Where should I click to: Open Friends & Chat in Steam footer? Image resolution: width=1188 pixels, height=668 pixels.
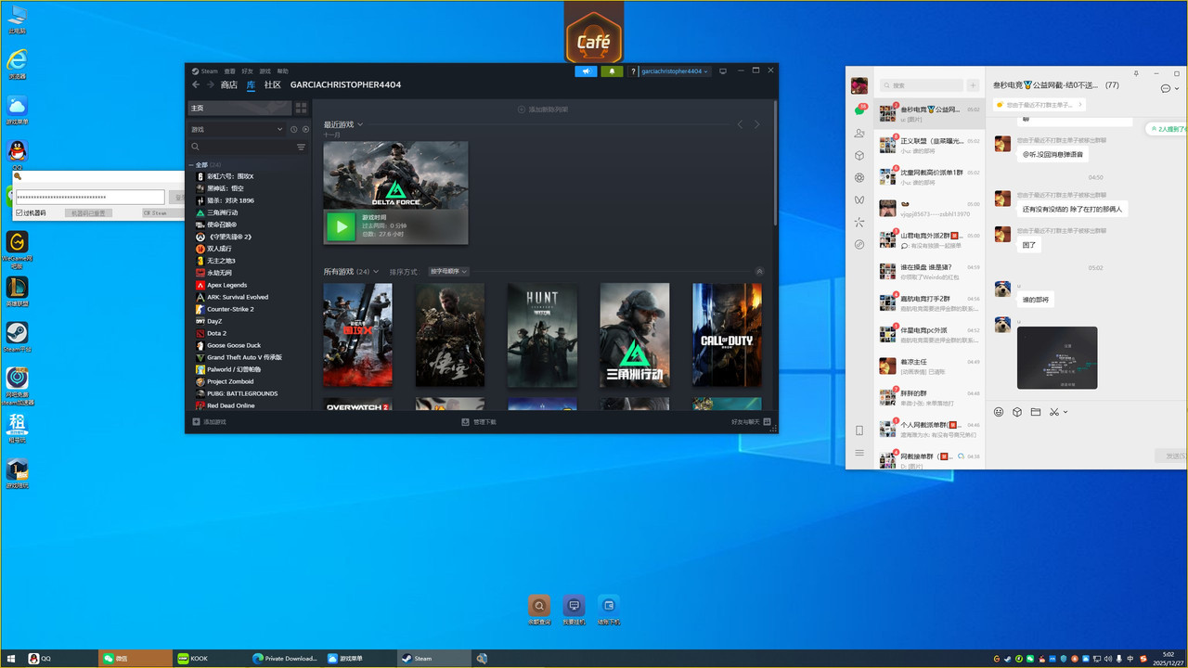coord(751,421)
